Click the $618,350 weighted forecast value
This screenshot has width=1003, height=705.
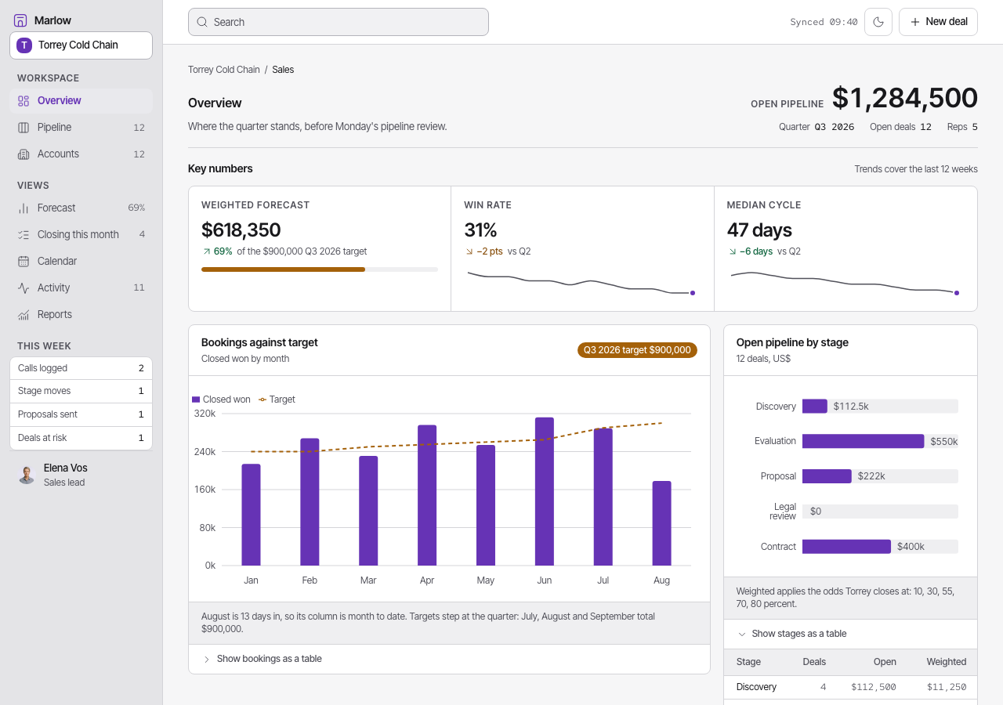241,230
